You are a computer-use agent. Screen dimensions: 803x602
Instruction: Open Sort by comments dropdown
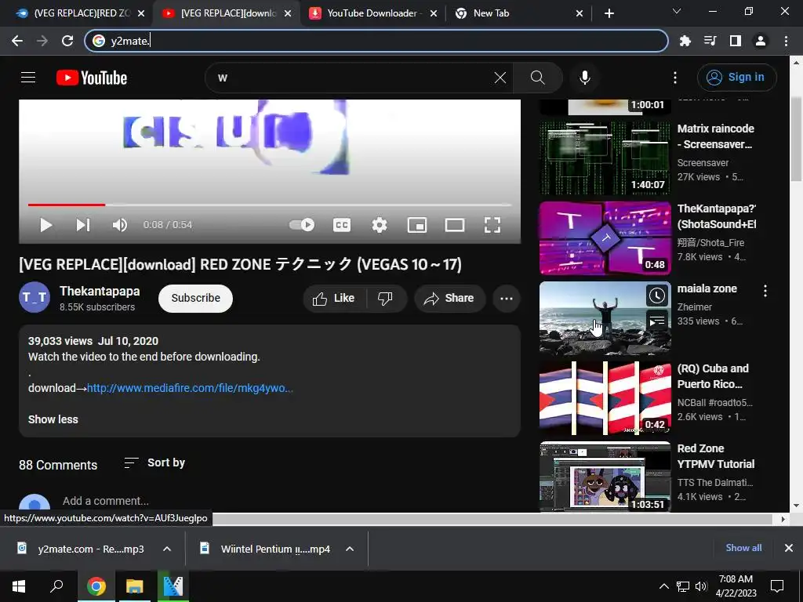(x=154, y=462)
